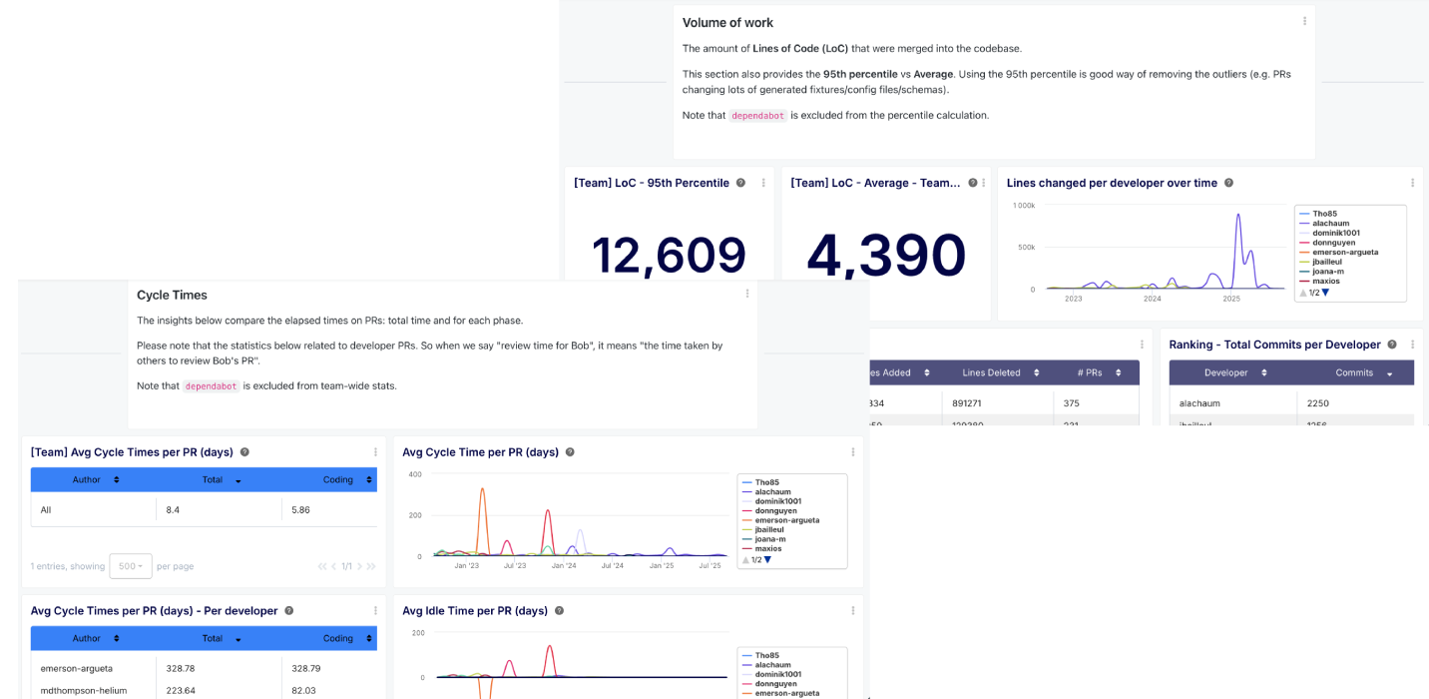Select the mdthompson-helium table row
Screen dimensions: 1429x699
point(204,690)
